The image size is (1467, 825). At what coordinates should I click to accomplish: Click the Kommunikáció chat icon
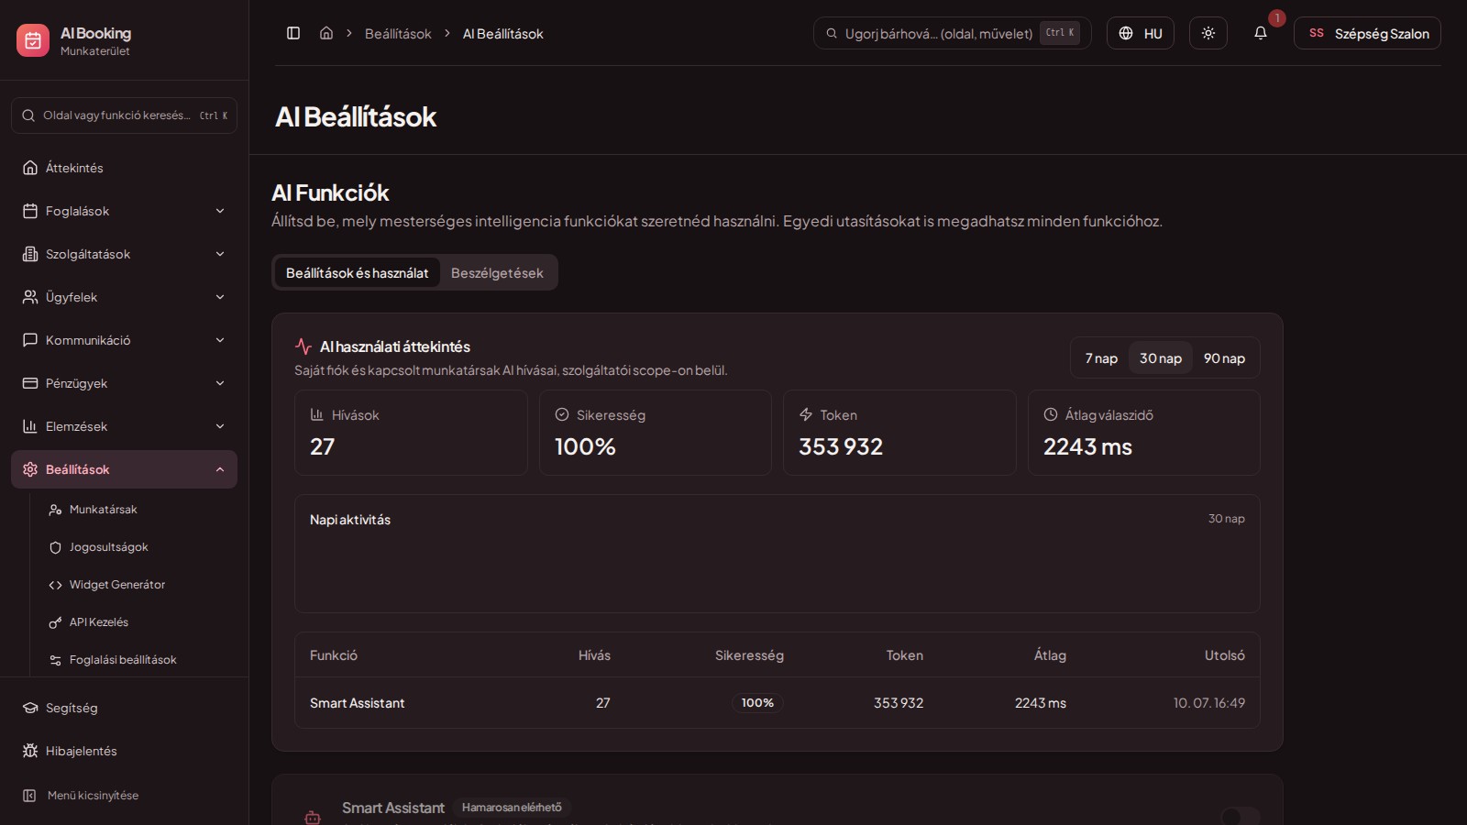pyautogui.click(x=30, y=340)
